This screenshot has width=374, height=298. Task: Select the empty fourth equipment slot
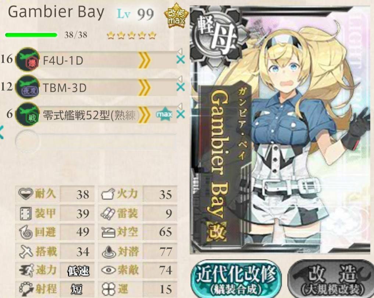95,141
